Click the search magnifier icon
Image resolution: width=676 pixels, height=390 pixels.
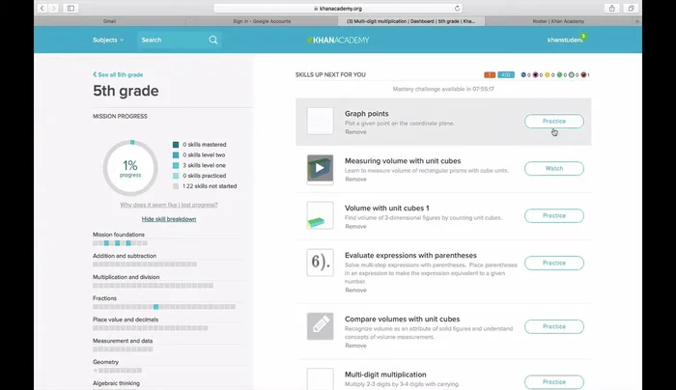tap(213, 41)
